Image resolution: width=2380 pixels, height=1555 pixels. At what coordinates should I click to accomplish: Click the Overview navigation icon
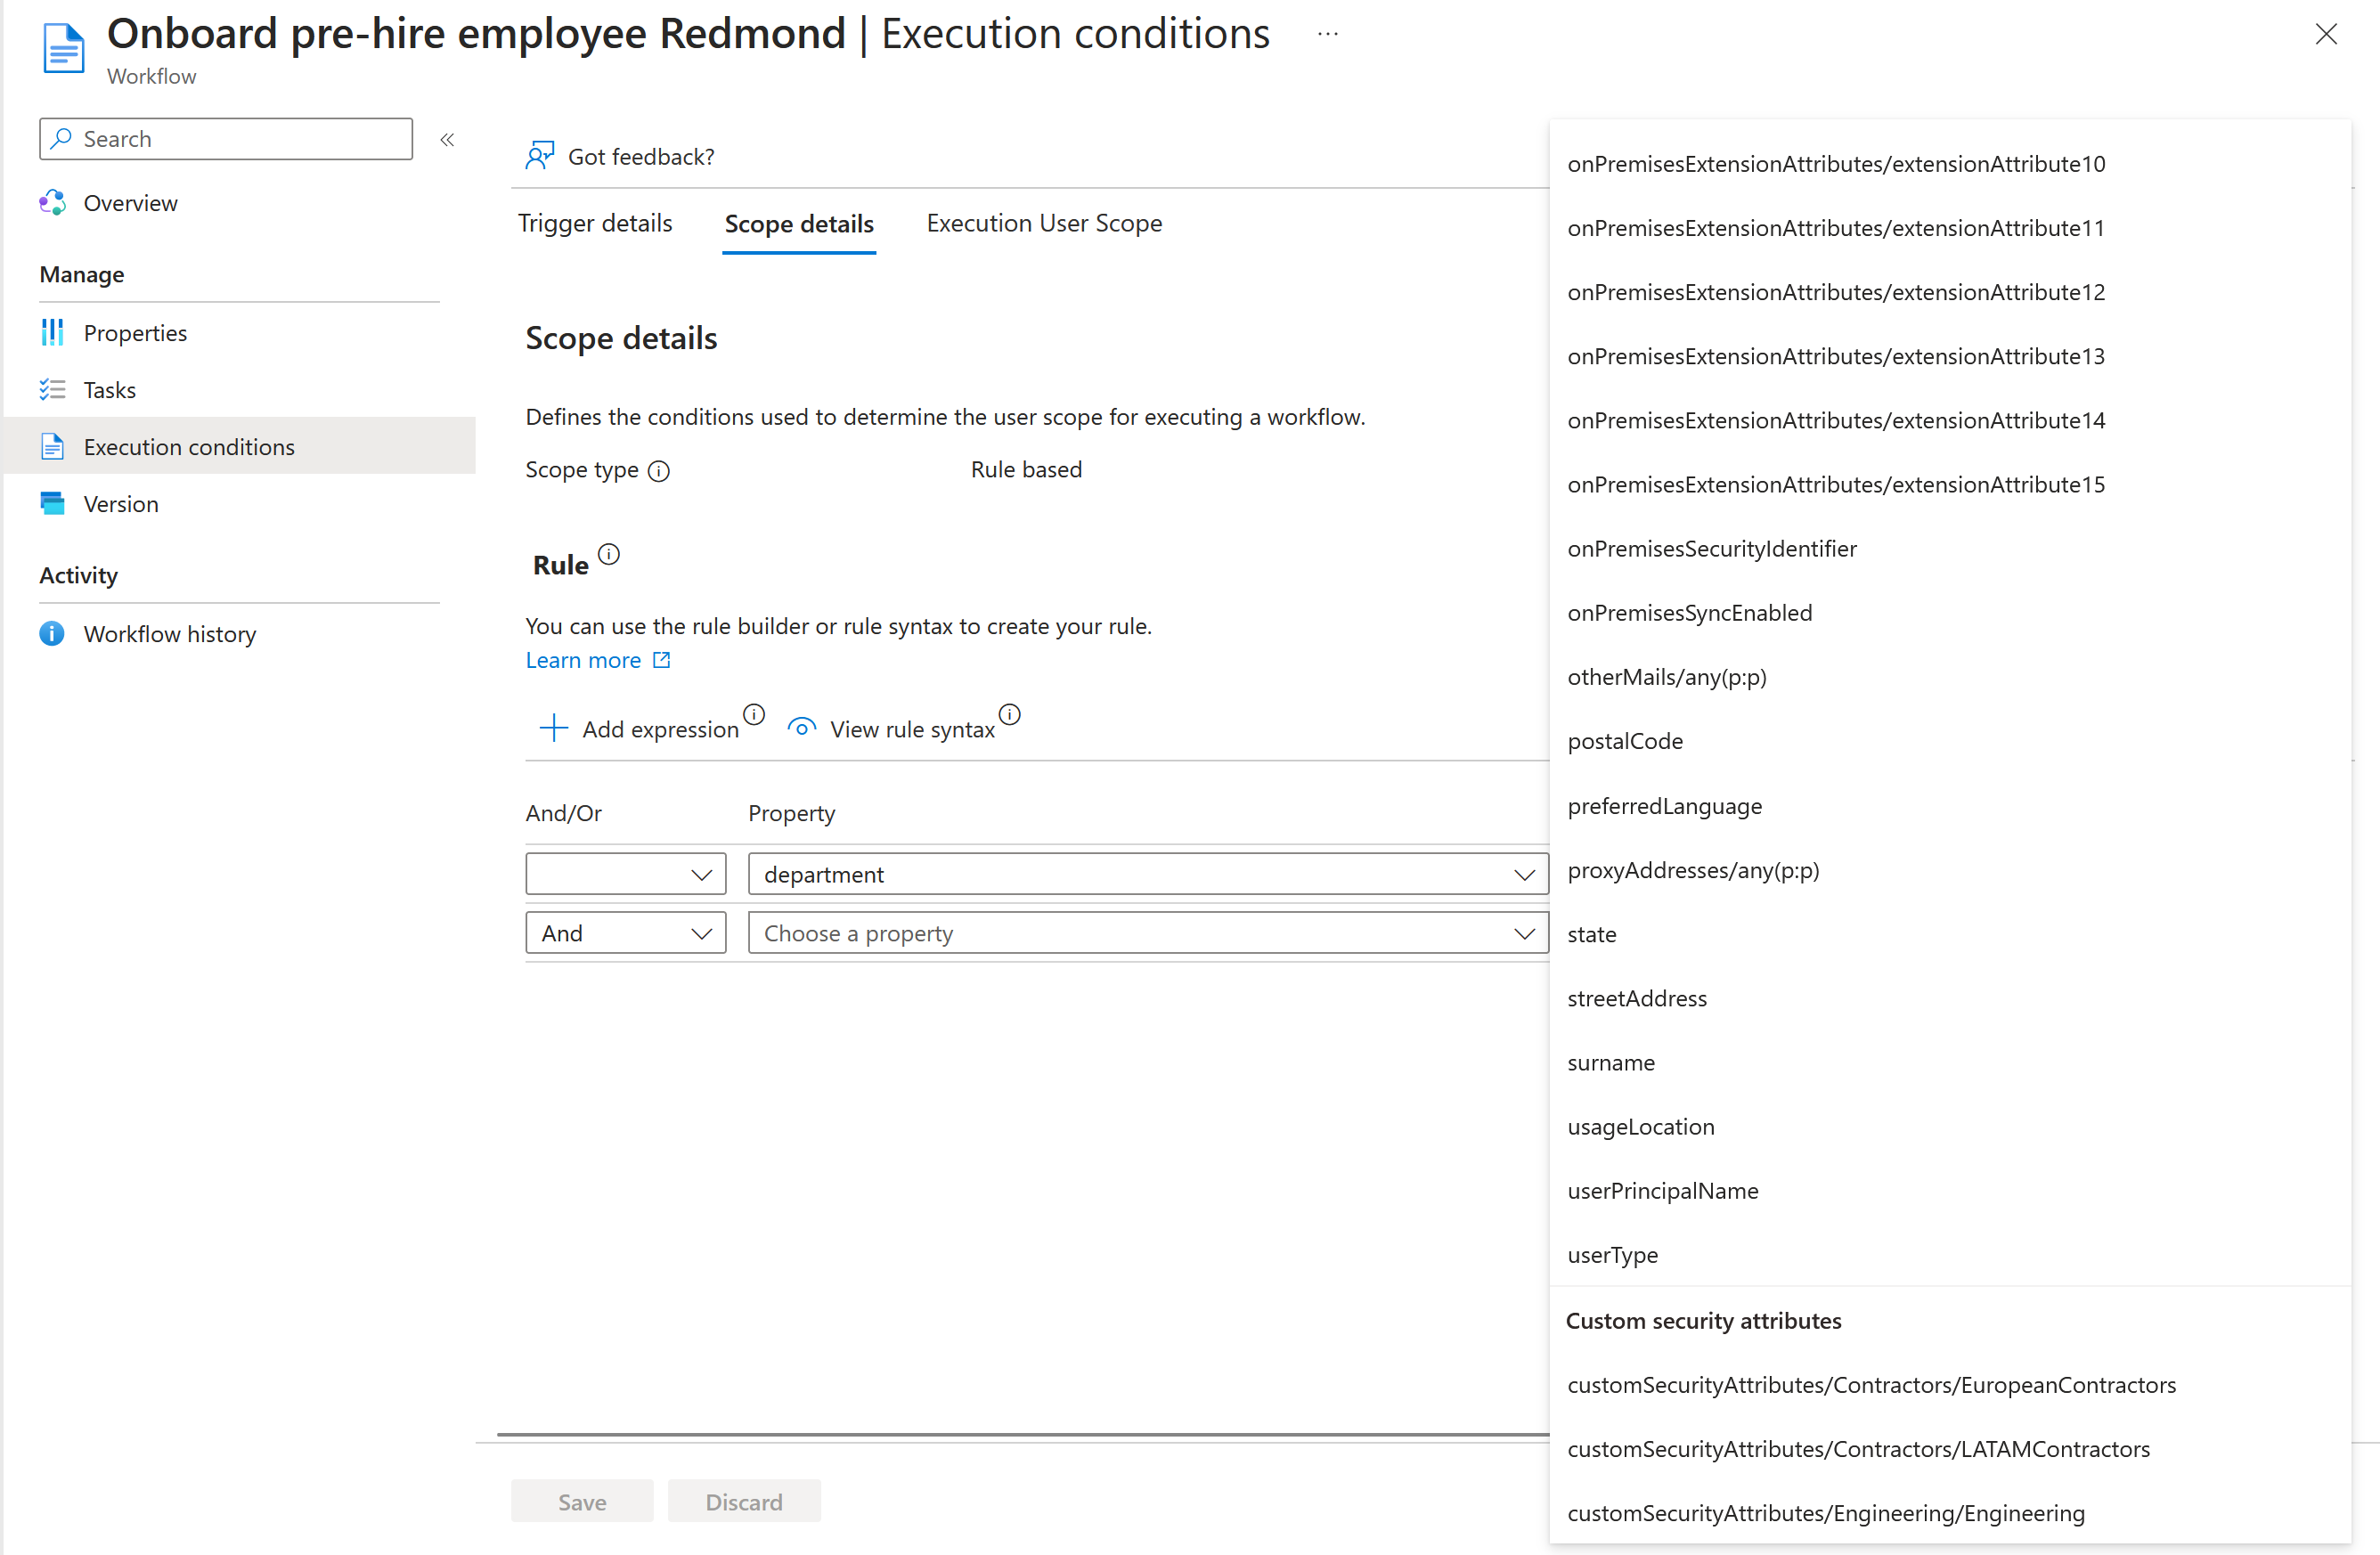(x=55, y=203)
